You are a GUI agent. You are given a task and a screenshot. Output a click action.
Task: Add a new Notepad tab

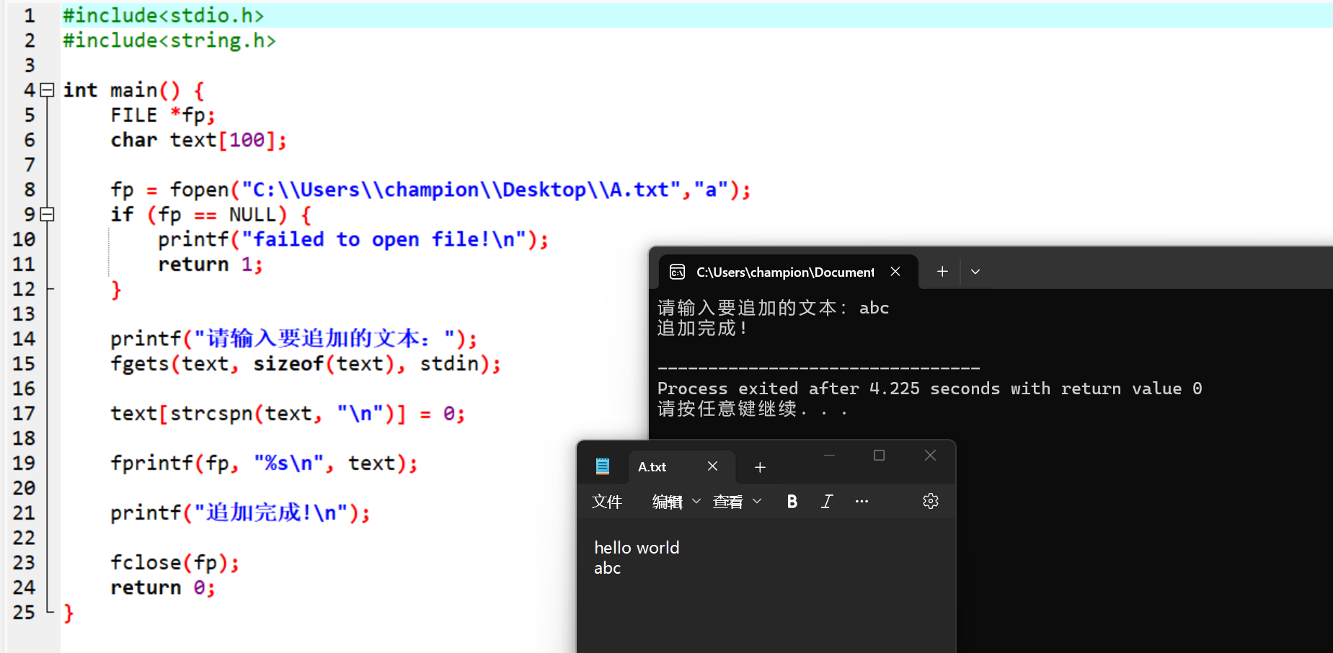[x=760, y=467]
